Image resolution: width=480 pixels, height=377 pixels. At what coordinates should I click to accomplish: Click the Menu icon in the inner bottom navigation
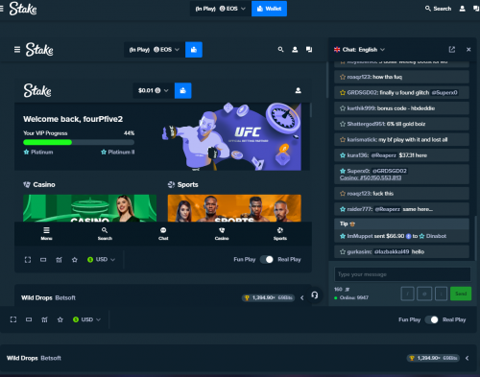pos(46,233)
